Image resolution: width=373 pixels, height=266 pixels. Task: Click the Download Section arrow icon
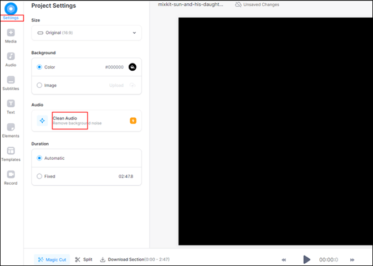pos(103,259)
